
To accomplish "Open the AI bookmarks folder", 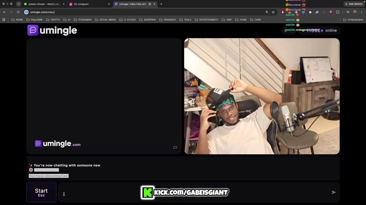I will click(x=67, y=20).
